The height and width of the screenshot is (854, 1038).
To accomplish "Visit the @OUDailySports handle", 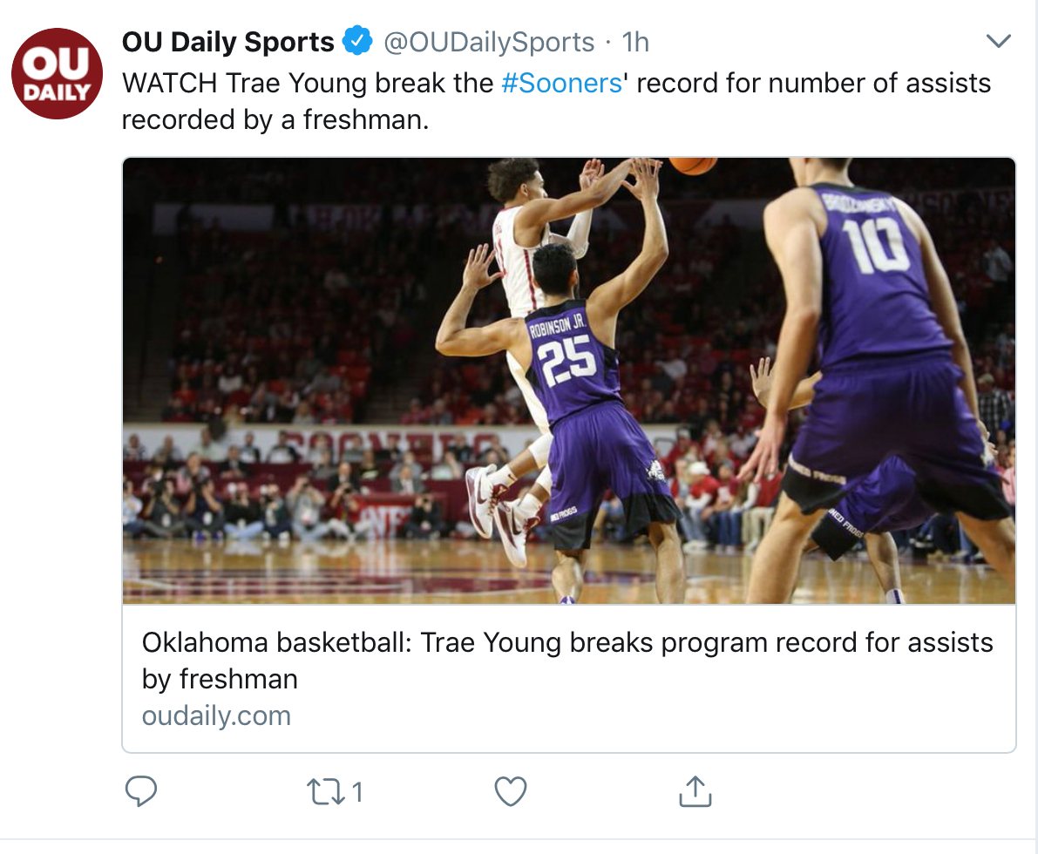I will point(489,42).
